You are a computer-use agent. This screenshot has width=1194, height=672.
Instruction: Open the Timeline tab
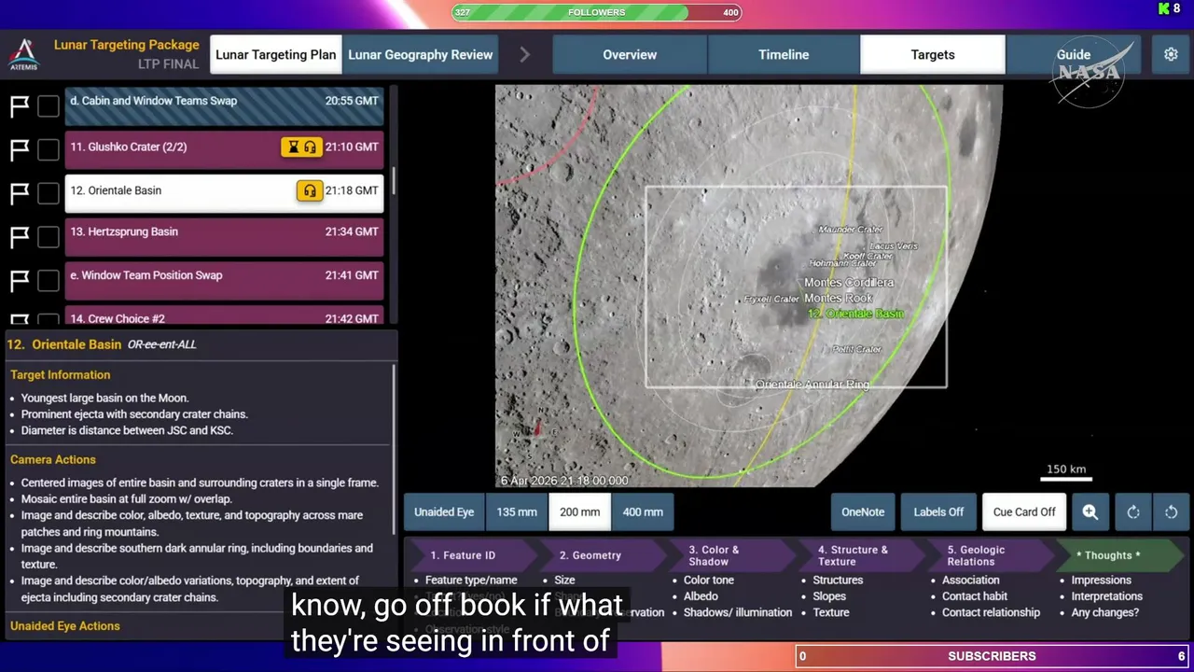pos(784,55)
